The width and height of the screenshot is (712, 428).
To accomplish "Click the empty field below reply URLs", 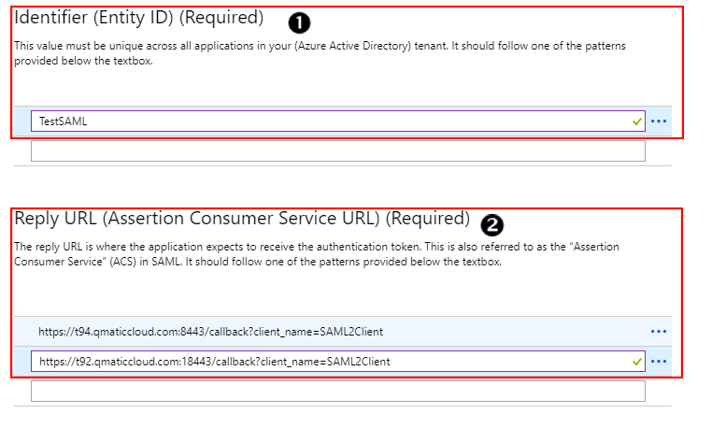I will tap(337, 391).
